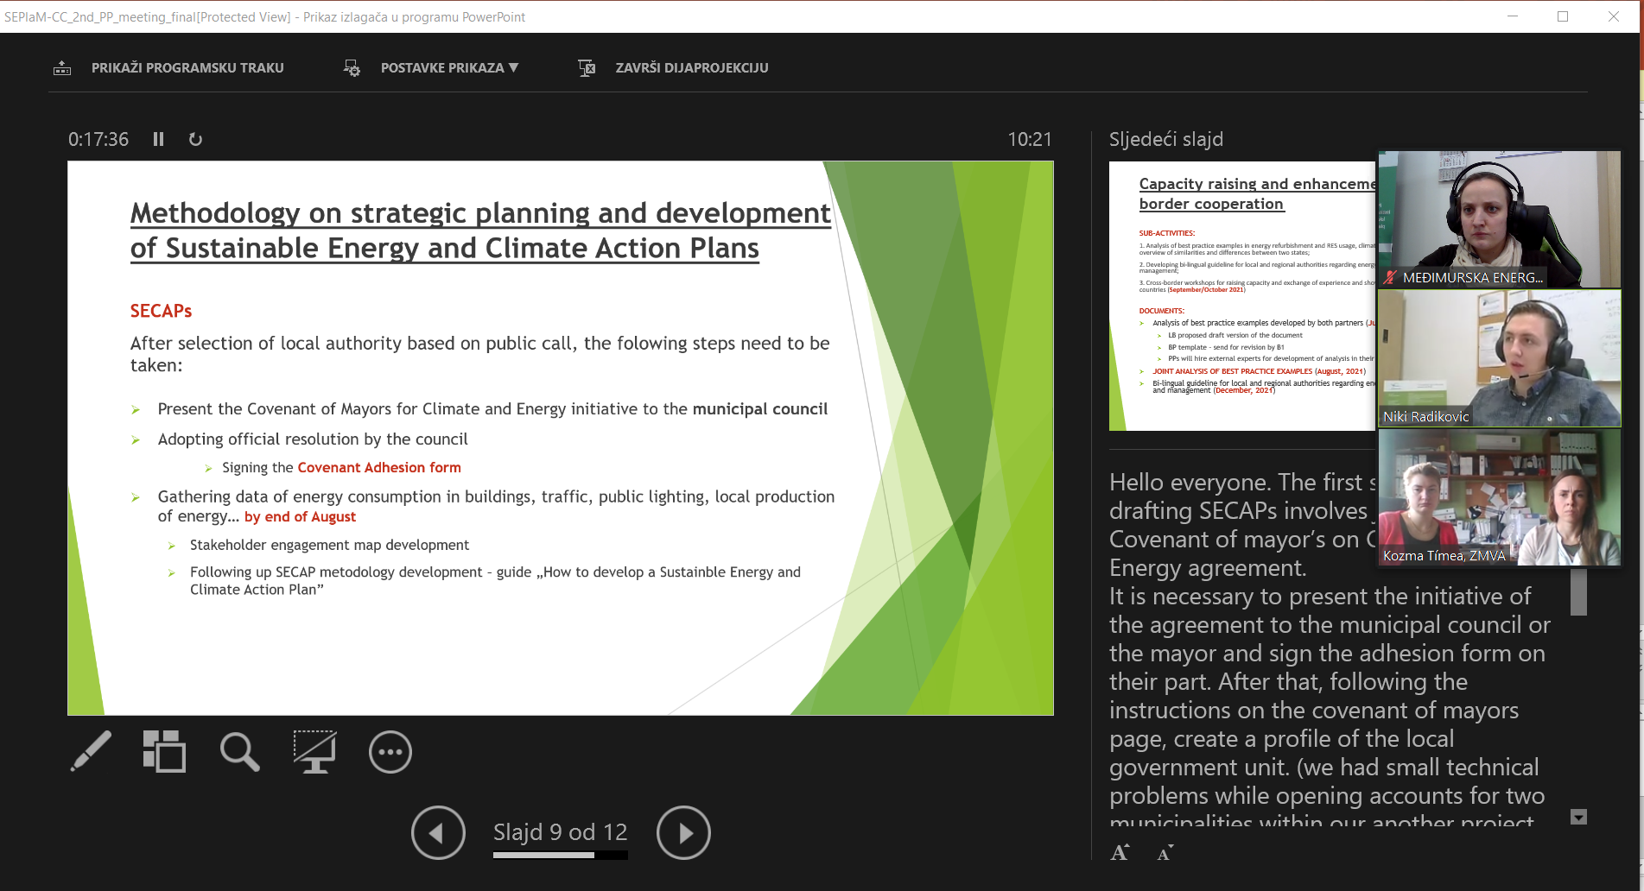Click the notes scroll down arrow
This screenshot has width=1644, height=891.
[x=1578, y=817]
